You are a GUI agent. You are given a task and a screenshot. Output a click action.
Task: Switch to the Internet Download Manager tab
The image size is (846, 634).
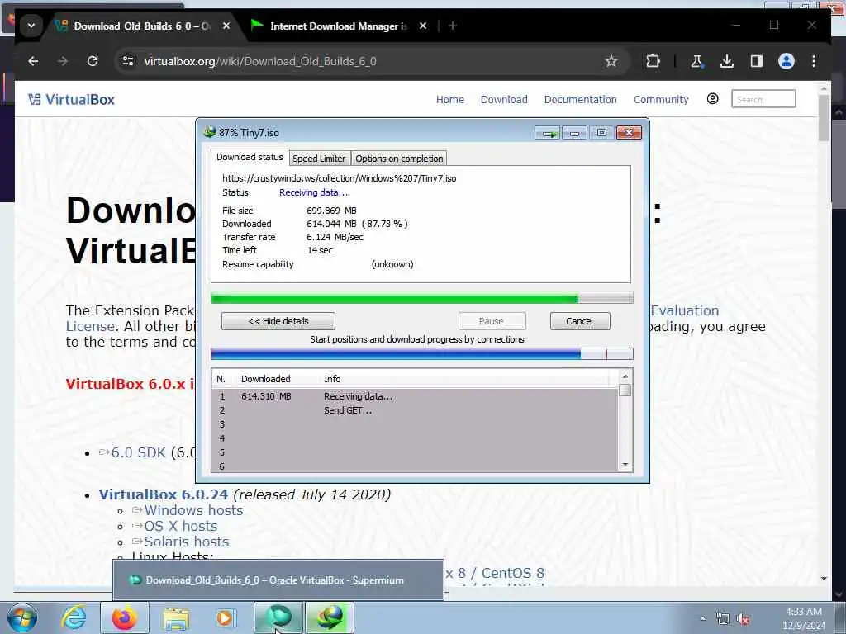click(x=338, y=26)
